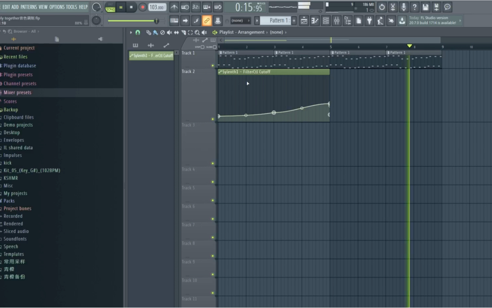
Task: Toggle loop recording icon
Action: [x=218, y=7]
